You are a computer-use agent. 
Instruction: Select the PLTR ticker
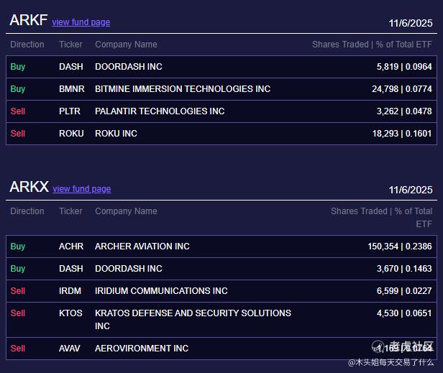pyautogui.click(x=70, y=111)
